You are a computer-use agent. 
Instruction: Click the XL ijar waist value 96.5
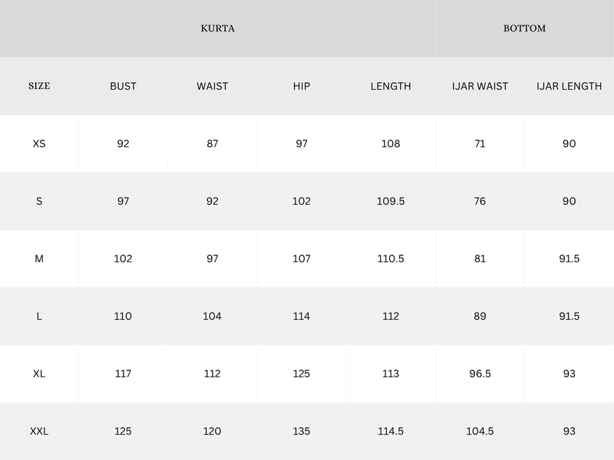(x=480, y=373)
